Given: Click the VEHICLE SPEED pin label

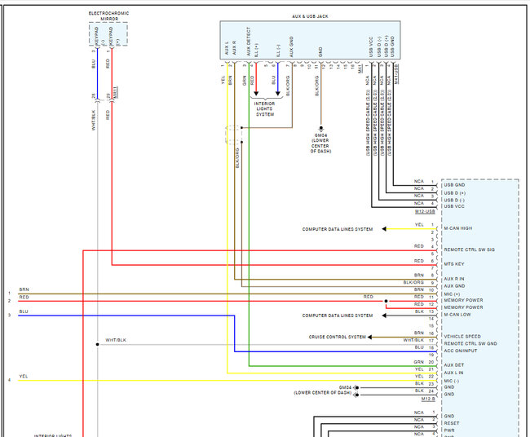Looking at the screenshot, I should pos(462,336).
